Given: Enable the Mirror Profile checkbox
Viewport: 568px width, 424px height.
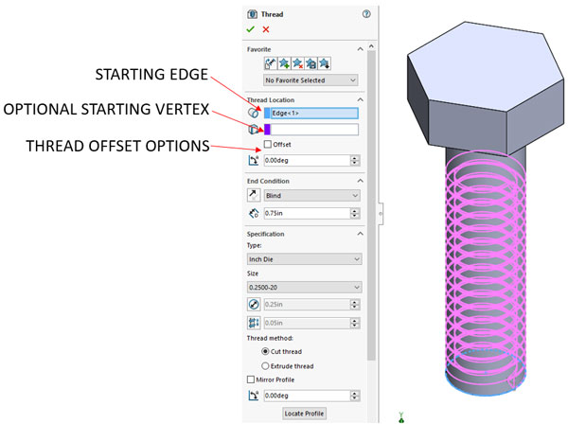Looking at the screenshot, I should click(251, 380).
